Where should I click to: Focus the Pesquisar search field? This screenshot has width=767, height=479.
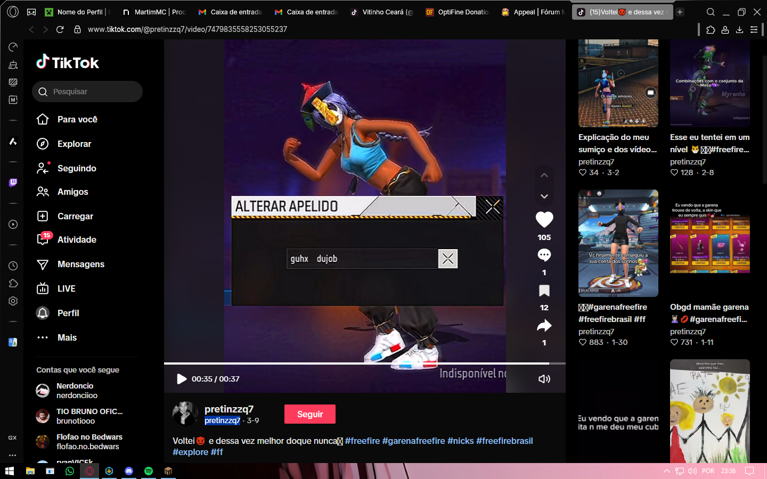pyautogui.click(x=87, y=92)
